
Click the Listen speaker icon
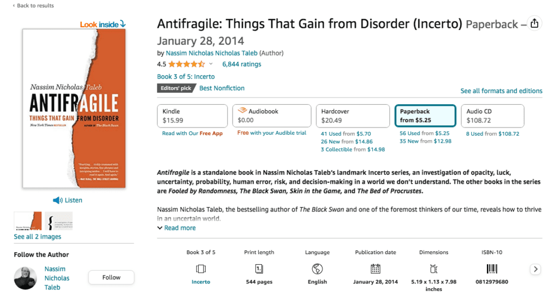tap(57, 201)
